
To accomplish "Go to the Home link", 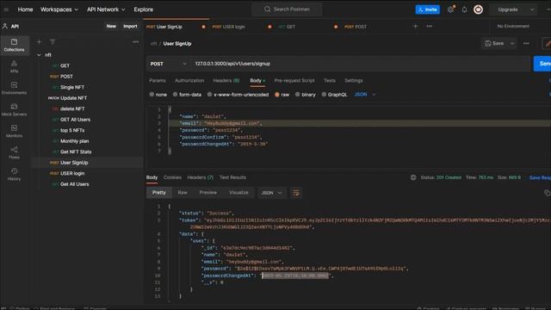I will [25, 9].
